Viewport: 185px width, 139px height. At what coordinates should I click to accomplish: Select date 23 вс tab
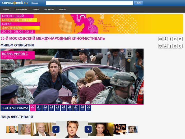tap(51, 108)
